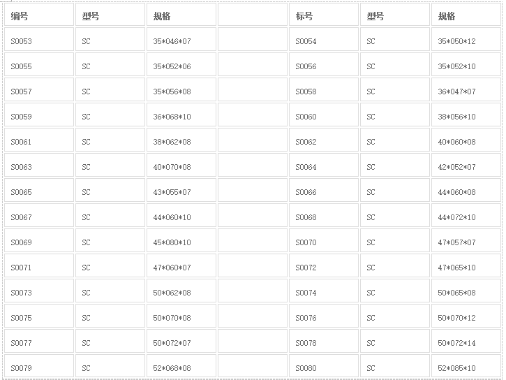506x380 pixels.
Task: Select the cell containing S0054
Action: tap(323, 41)
